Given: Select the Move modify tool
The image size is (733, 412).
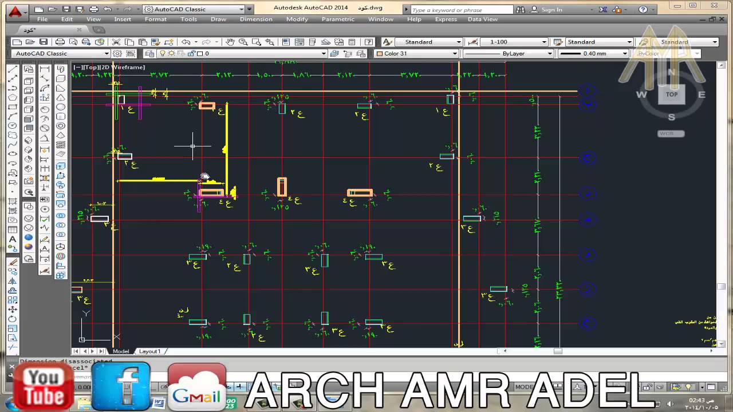Looking at the screenshot, I should [x=13, y=310].
